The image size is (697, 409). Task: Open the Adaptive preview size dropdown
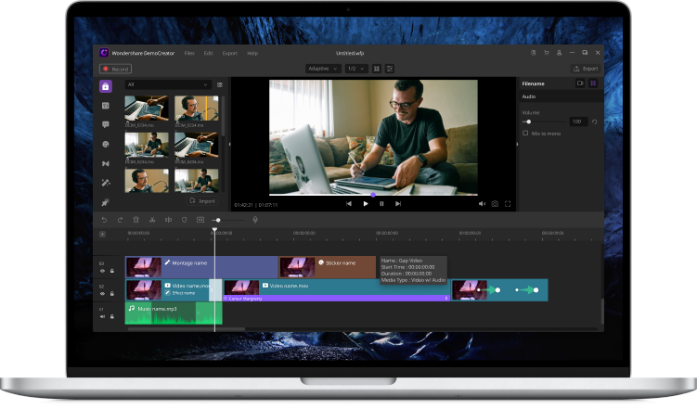click(323, 69)
